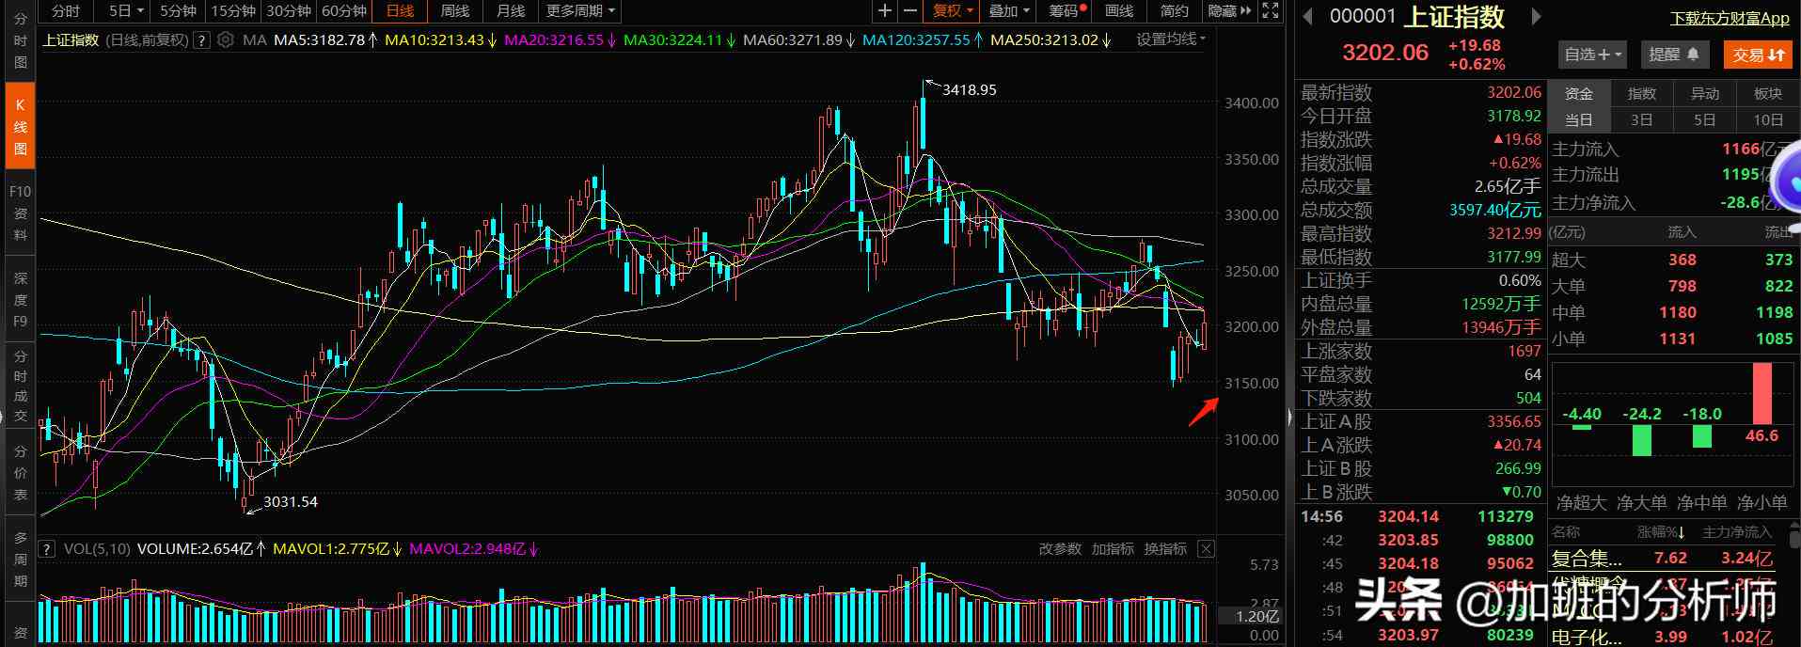Switch to 异动 tab
Viewport: 1801px width, 647px height.
(x=1705, y=93)
